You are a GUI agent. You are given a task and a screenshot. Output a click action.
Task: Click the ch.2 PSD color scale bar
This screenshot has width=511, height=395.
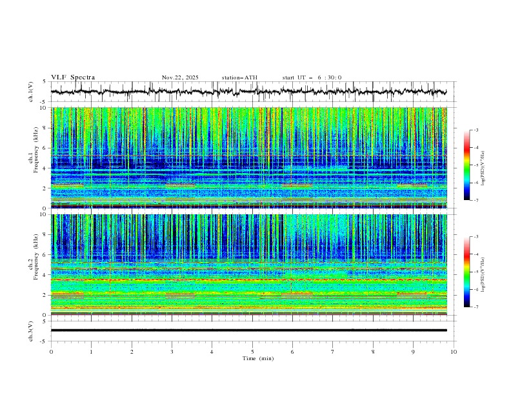click(467, 272)
